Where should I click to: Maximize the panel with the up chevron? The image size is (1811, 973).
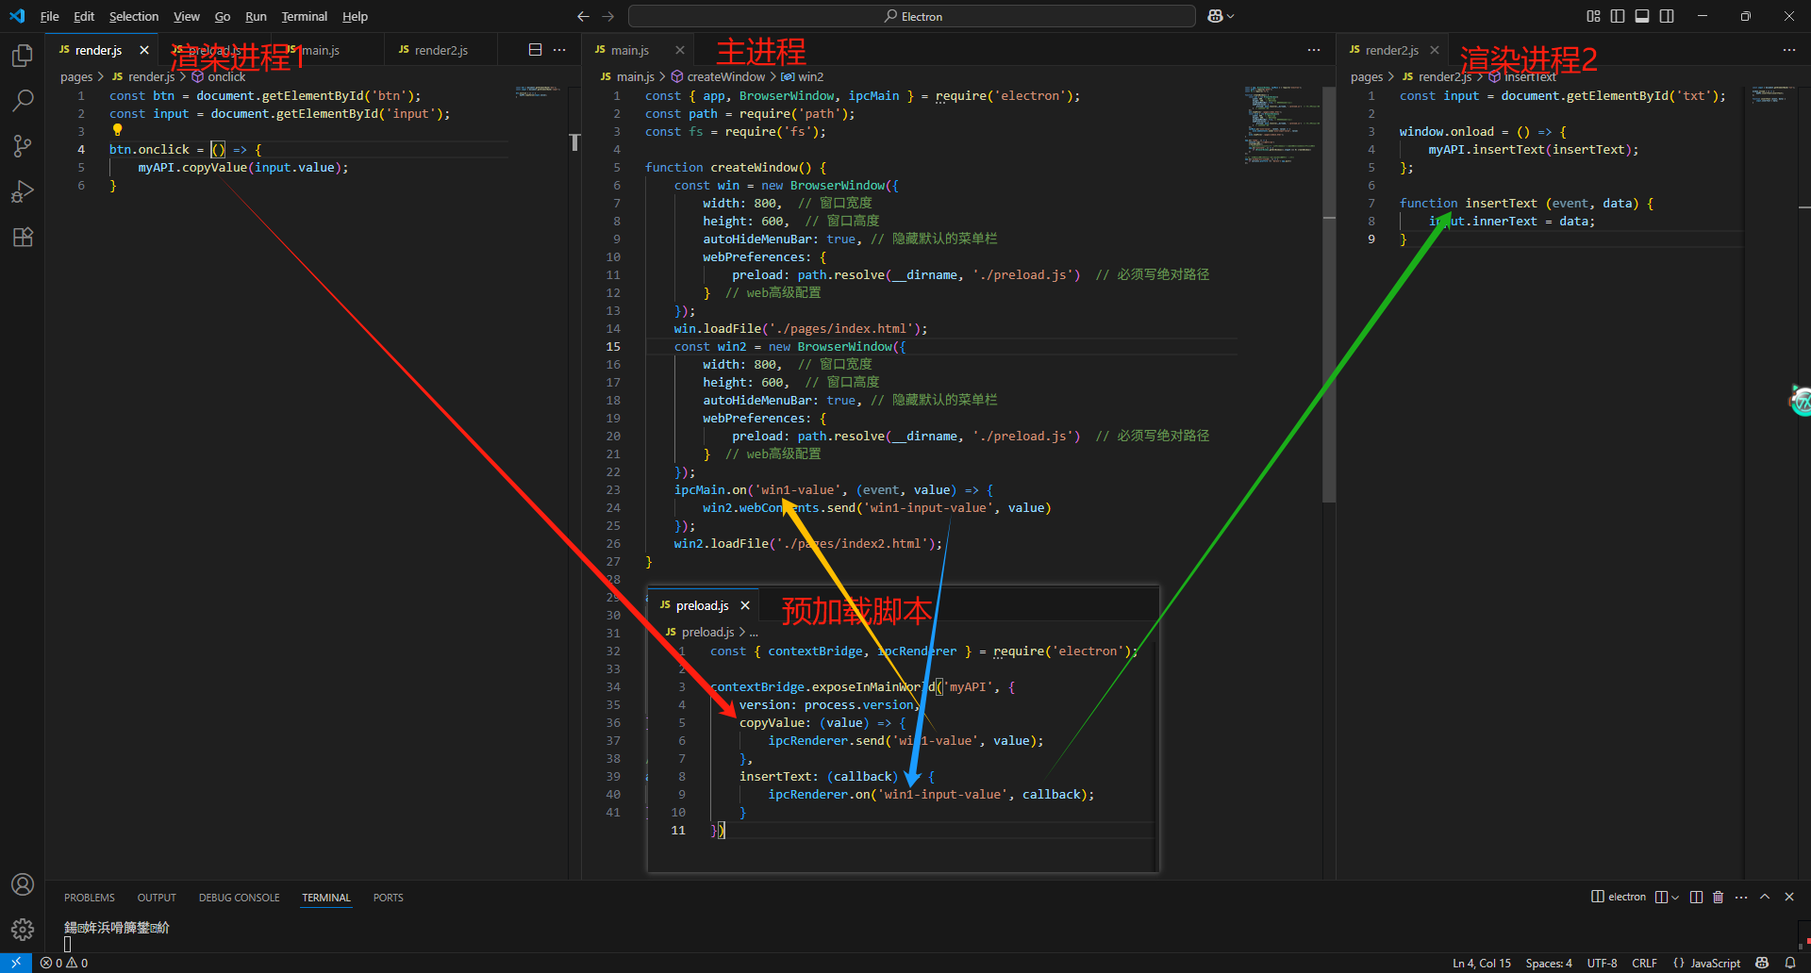click(x=1765, y=897)
